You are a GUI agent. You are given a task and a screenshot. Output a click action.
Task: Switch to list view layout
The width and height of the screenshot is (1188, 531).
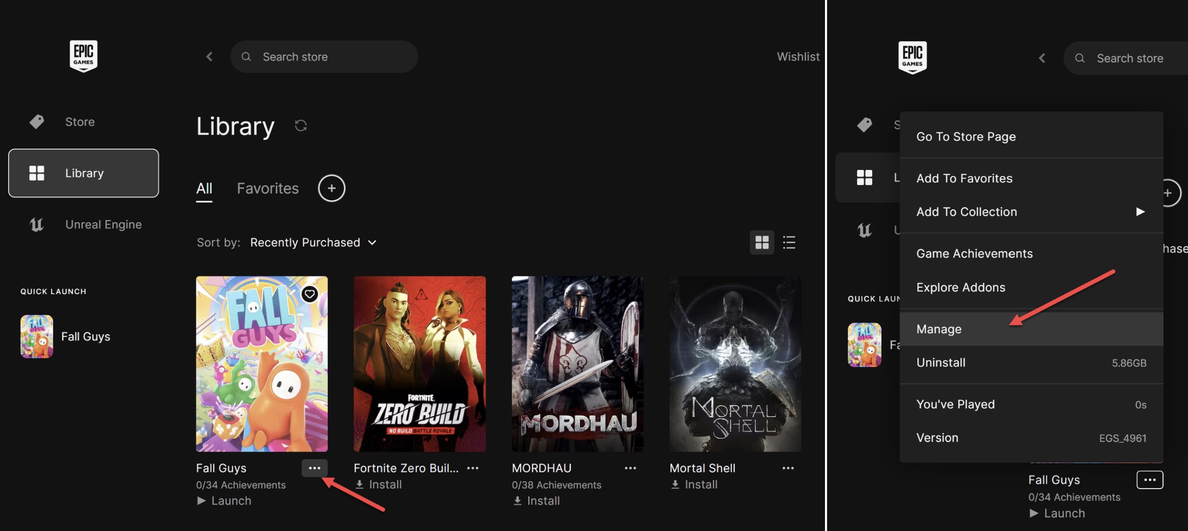(x=789, y=242)
